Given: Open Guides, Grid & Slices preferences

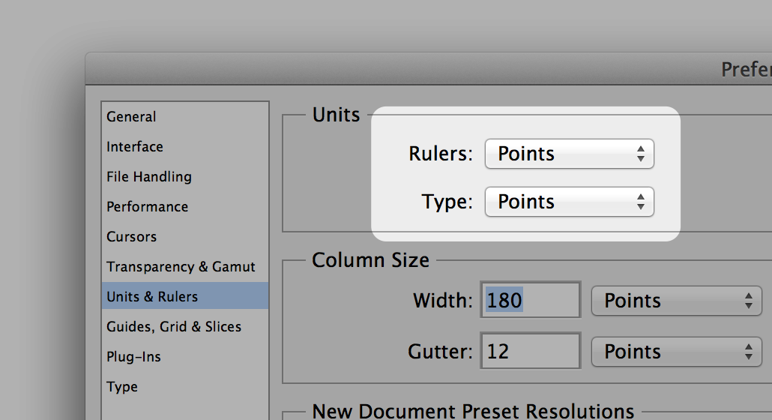Looking at the screenshot, I should [174, 327].
